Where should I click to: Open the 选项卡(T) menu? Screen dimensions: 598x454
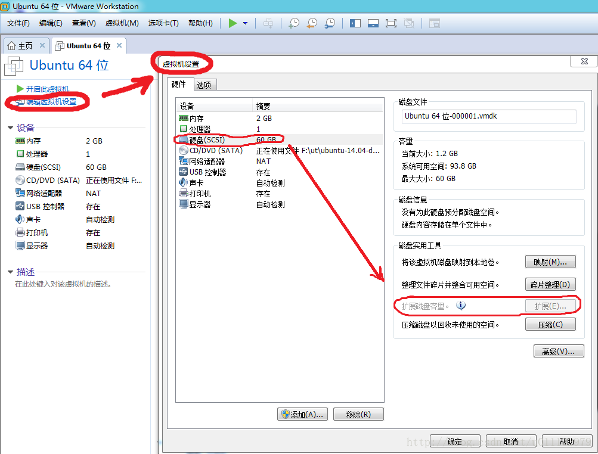coord(163,23)
